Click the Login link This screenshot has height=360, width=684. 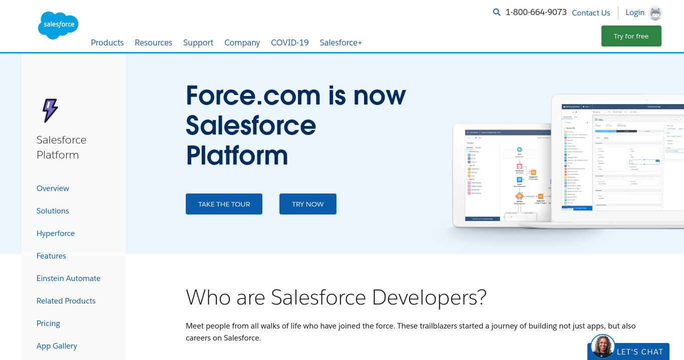635,12
